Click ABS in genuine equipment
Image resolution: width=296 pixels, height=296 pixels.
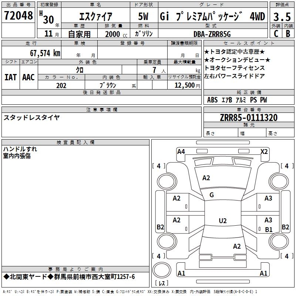(212, 100)
